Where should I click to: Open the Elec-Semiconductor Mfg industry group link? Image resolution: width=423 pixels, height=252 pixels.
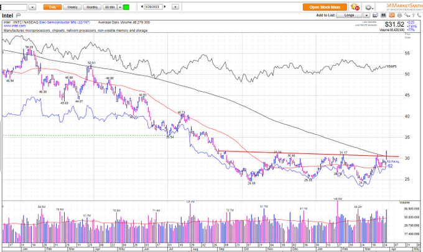coord(65,22)
